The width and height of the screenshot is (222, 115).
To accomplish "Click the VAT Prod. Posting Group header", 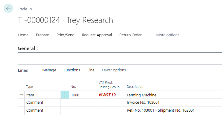I will tap(109, 84).
